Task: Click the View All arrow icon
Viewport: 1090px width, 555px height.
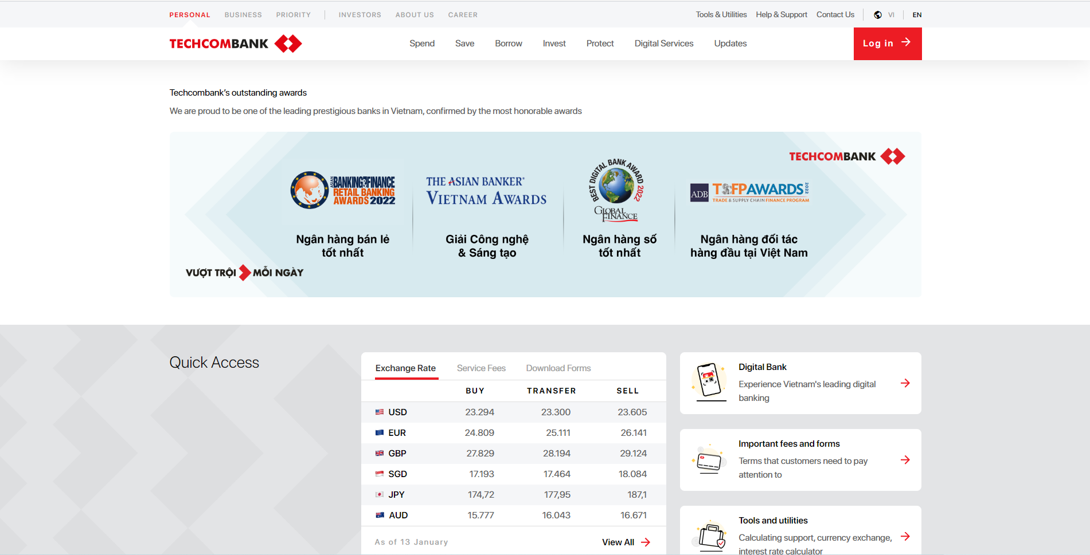Action: 646,542
